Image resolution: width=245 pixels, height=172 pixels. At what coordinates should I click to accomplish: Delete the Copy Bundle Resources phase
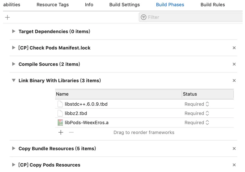[x=234, y=149]
